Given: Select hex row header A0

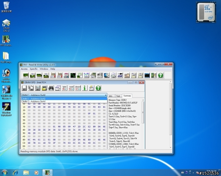Looking at the screenshot, I should click(x=24, y=136).
